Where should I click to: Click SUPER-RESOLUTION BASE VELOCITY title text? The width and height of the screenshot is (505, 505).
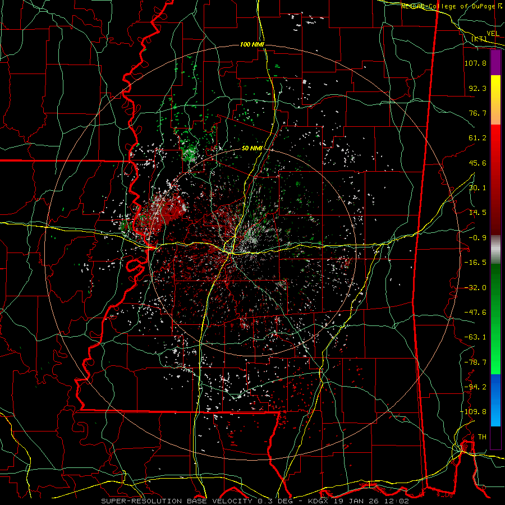pos(177,501)
